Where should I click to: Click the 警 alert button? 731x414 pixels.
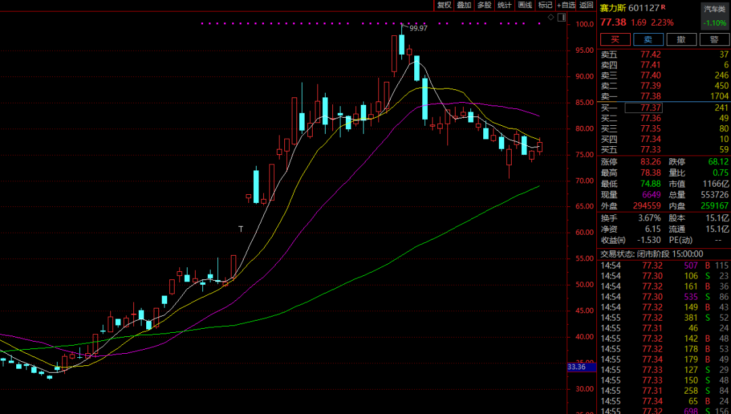tap(715, 40)
